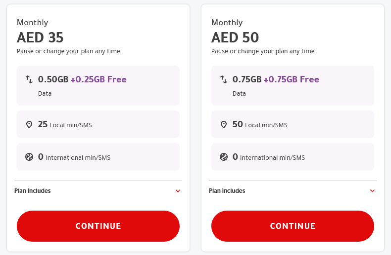Click the AED 50 price heading

[x=235, y=37]
